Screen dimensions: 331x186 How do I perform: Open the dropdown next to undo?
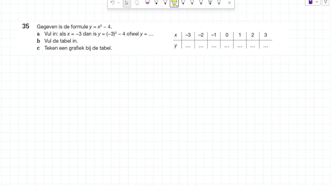tap(119, 3)
